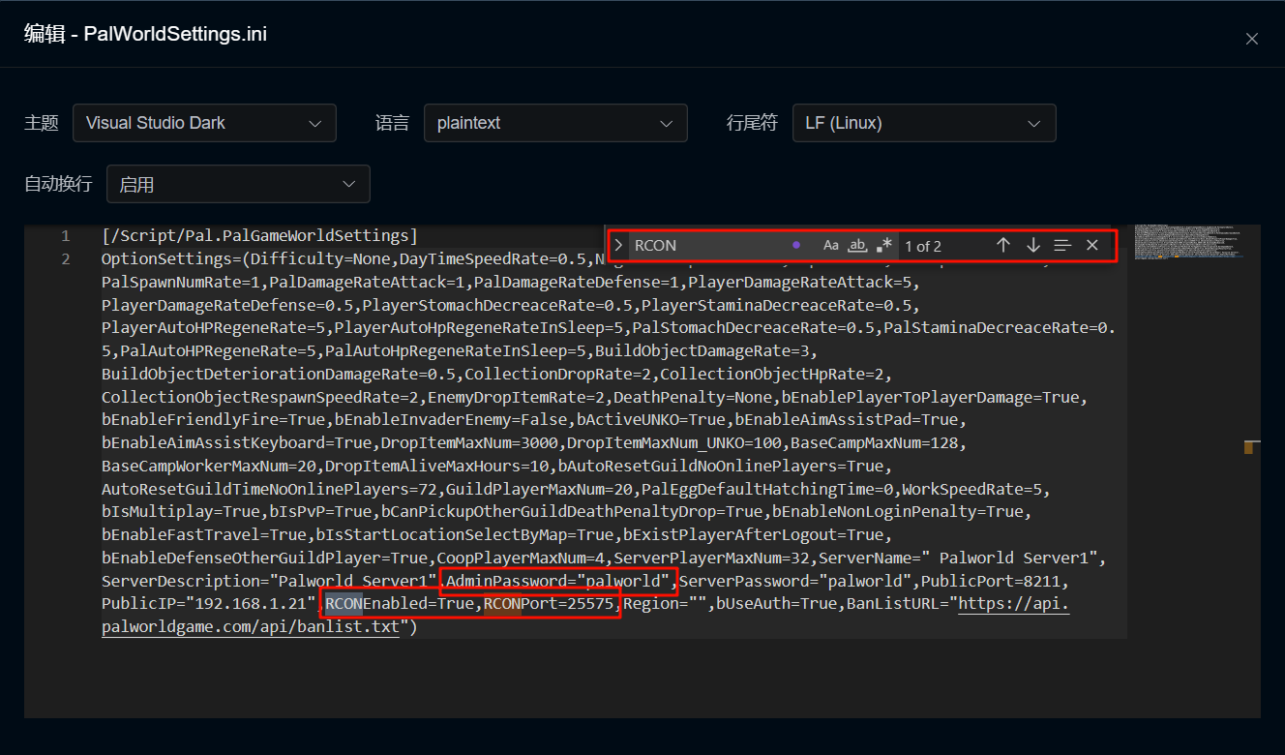Open the 启用 auto-wrap dropdown

click(x=238, y=184)
